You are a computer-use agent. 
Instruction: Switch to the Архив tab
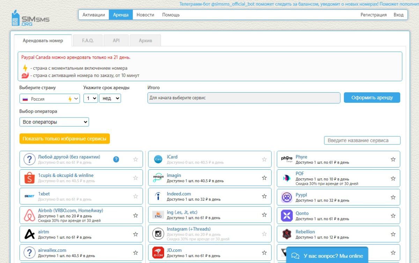click(146, 41)
